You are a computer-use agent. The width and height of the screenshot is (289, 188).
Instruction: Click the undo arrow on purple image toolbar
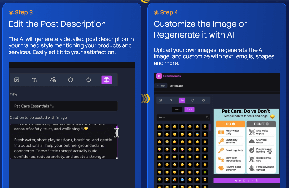236,181
